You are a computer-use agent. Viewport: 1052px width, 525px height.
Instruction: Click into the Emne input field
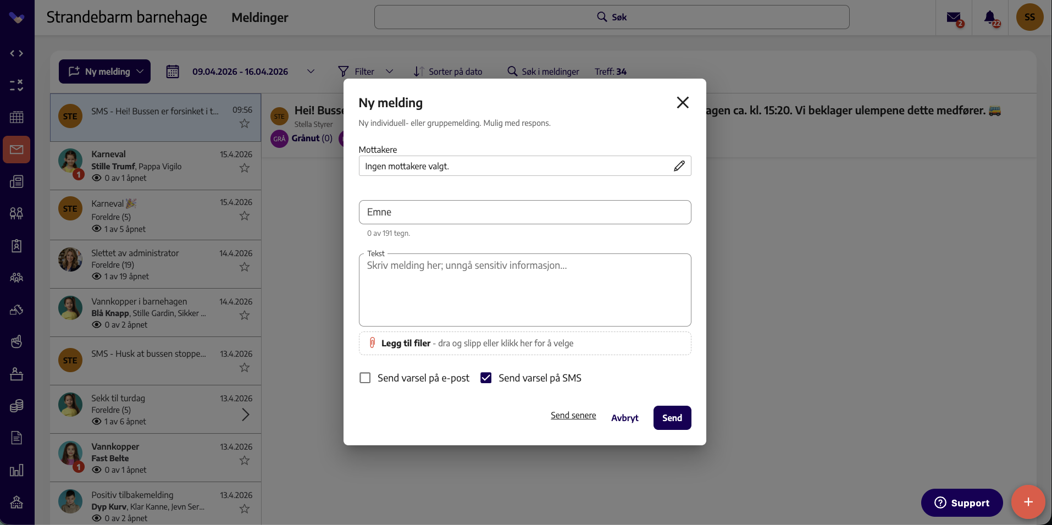tap(525, 212)
